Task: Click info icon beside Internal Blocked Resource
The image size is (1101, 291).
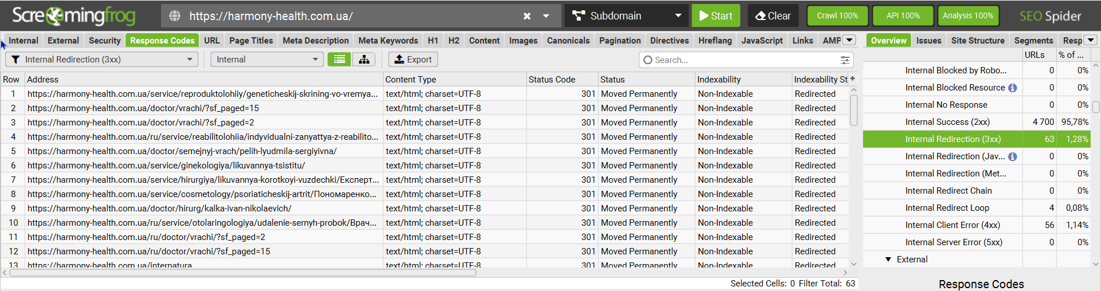Action: (x=1013, y=88)
